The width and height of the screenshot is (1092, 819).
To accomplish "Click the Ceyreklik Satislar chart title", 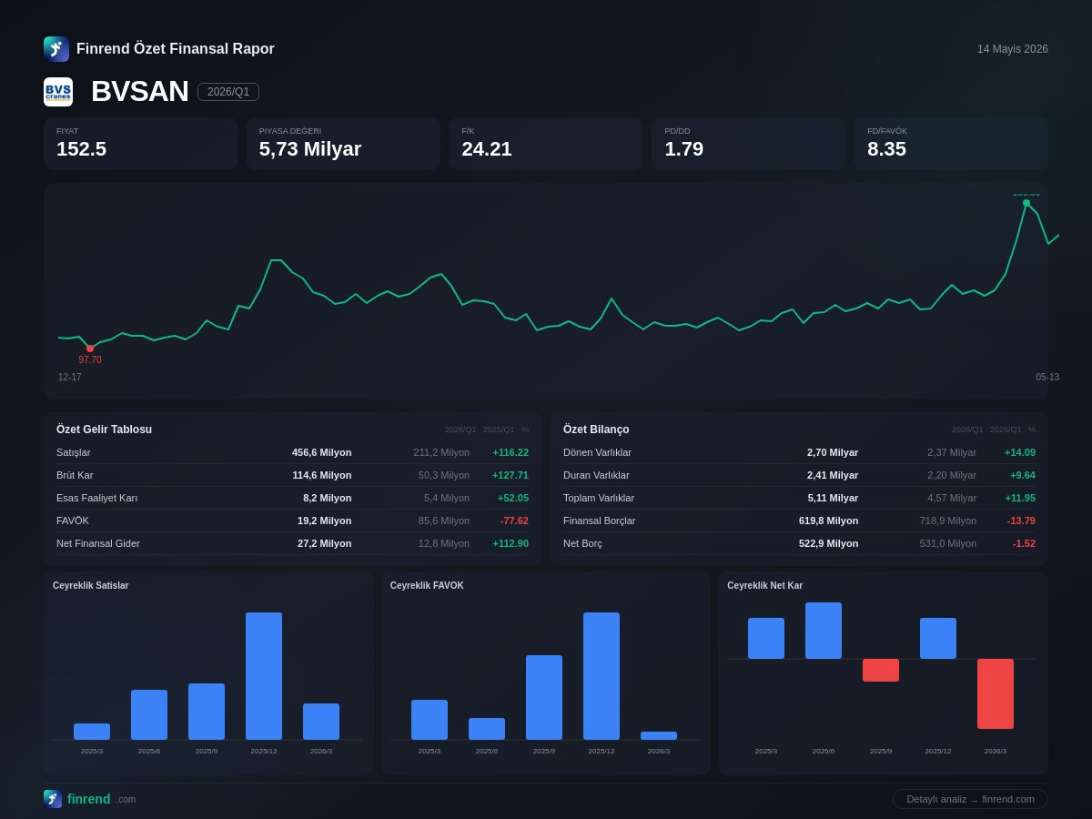I will tap(91, 585).
